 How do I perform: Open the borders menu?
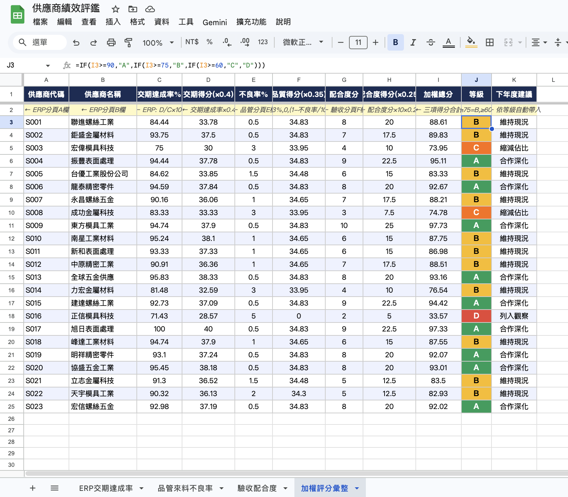(490, 42)
